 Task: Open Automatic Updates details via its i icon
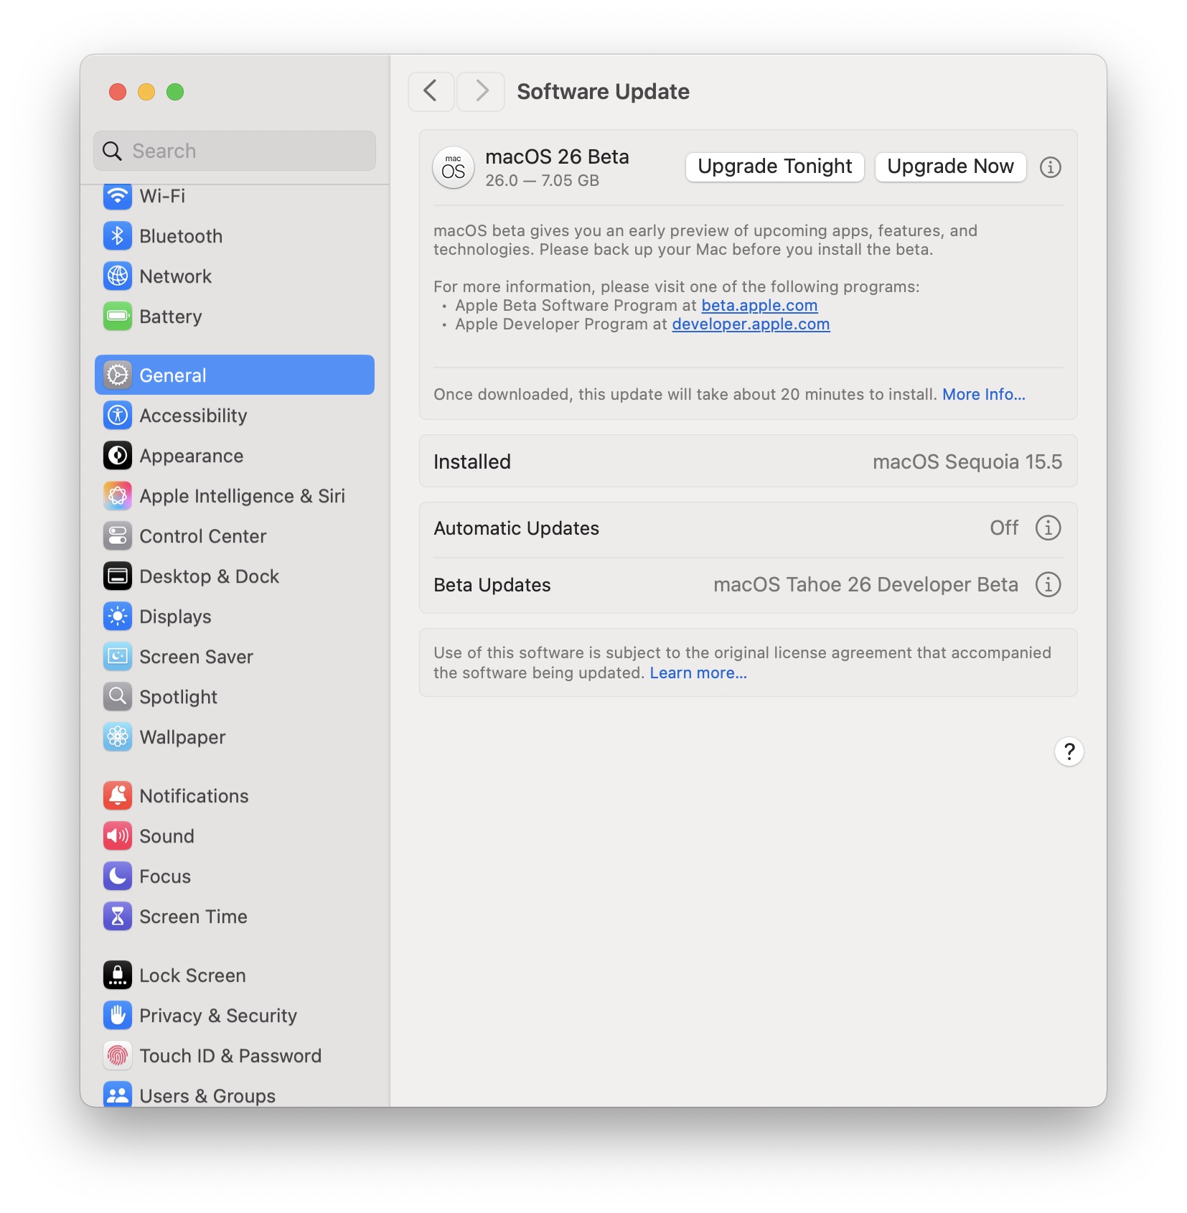(x=1047, y=528)
